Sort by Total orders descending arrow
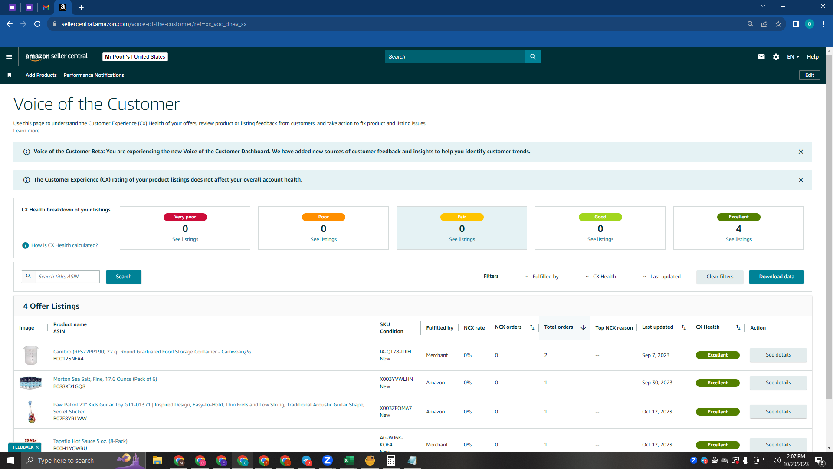 click(584, 327)
